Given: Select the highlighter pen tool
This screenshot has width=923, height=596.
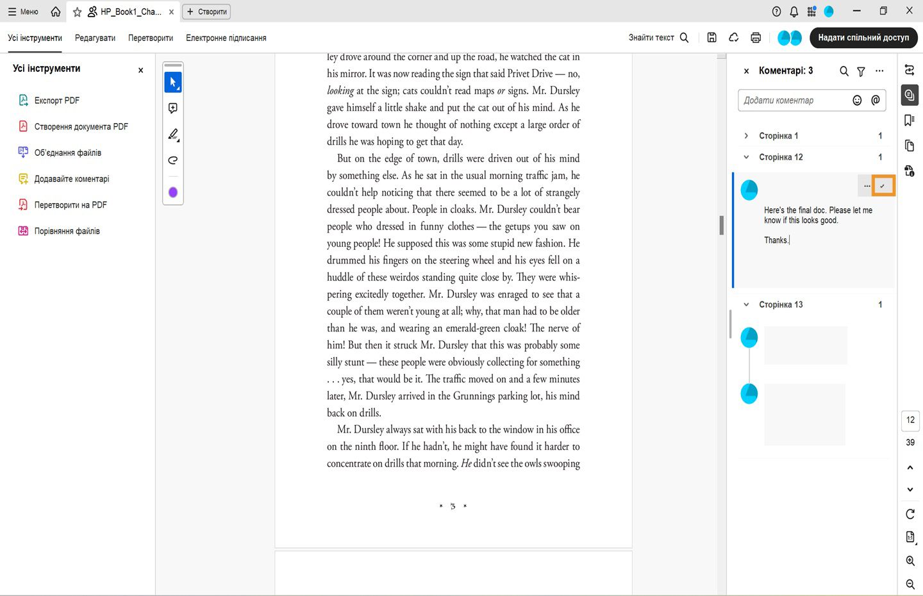Looking at the screenshot, I should 173,135.
